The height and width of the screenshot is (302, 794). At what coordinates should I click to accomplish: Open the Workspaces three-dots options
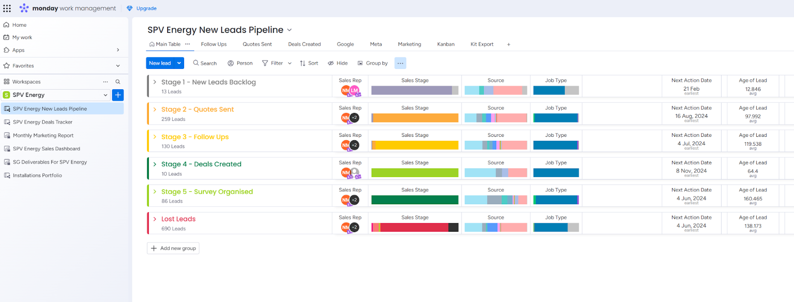point(105,82)
